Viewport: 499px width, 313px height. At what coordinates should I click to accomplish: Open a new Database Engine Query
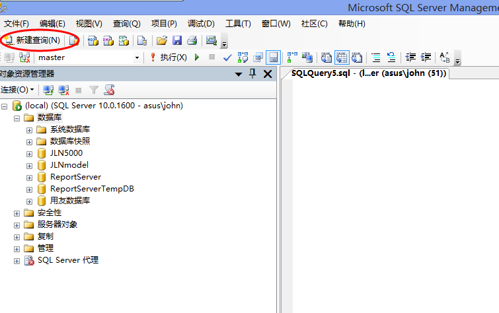[x=74, y=40]
